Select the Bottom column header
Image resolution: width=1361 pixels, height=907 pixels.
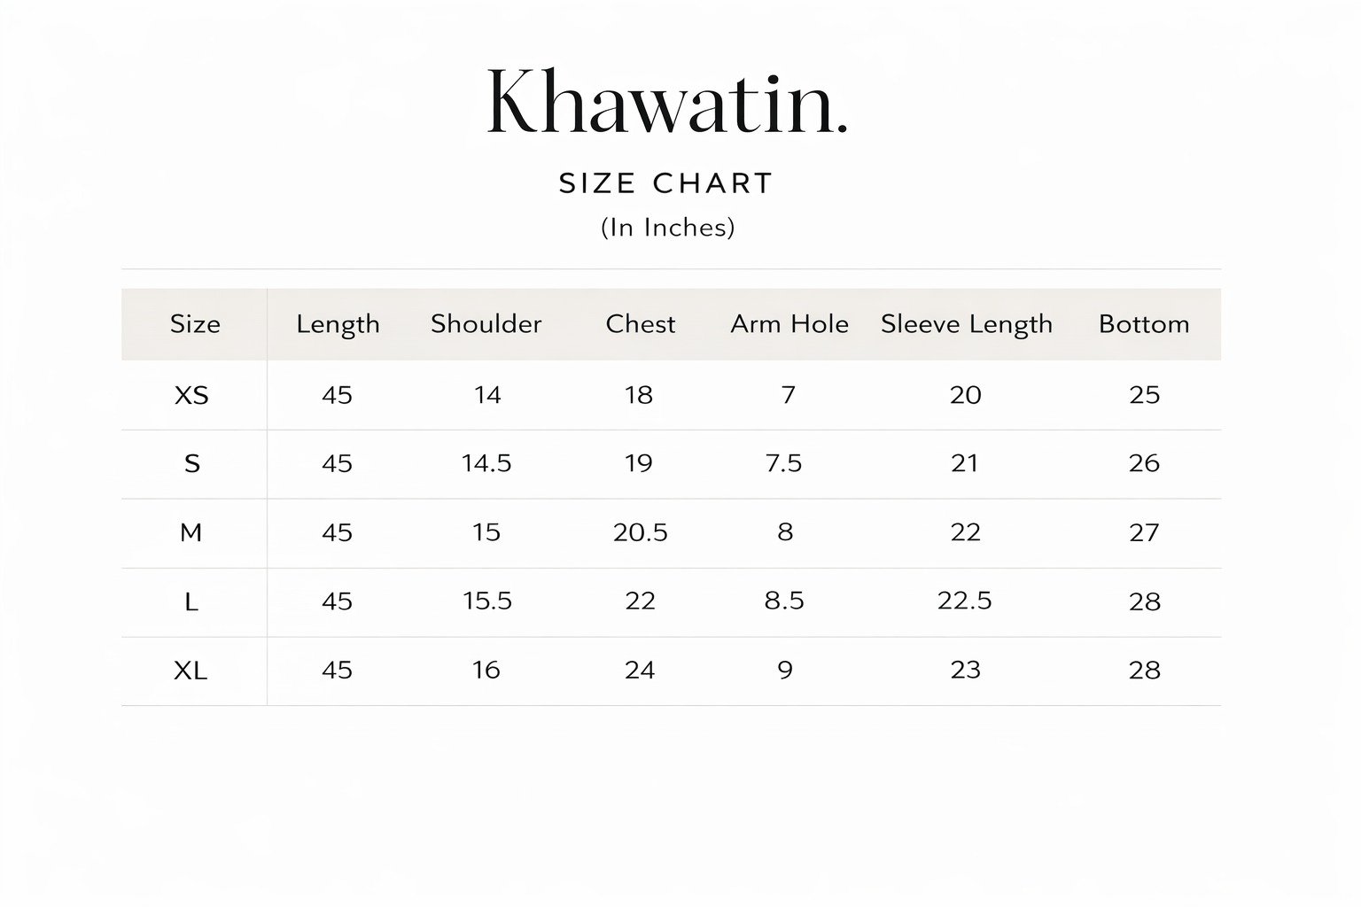click(x=1144, y=324)
